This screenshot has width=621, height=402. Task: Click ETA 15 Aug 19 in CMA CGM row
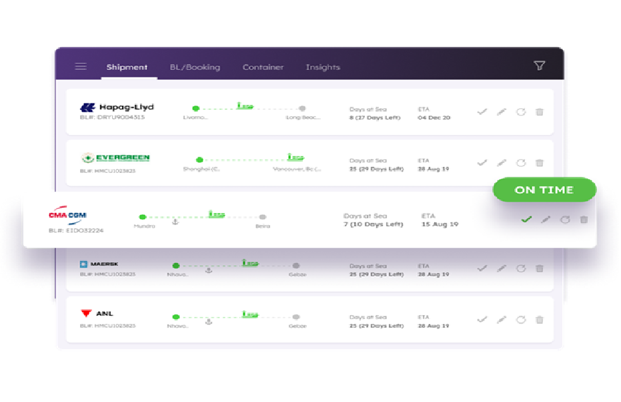440,224
